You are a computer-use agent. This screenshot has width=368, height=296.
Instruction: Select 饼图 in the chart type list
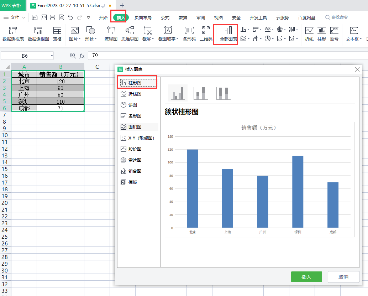[x=138, y=105]
